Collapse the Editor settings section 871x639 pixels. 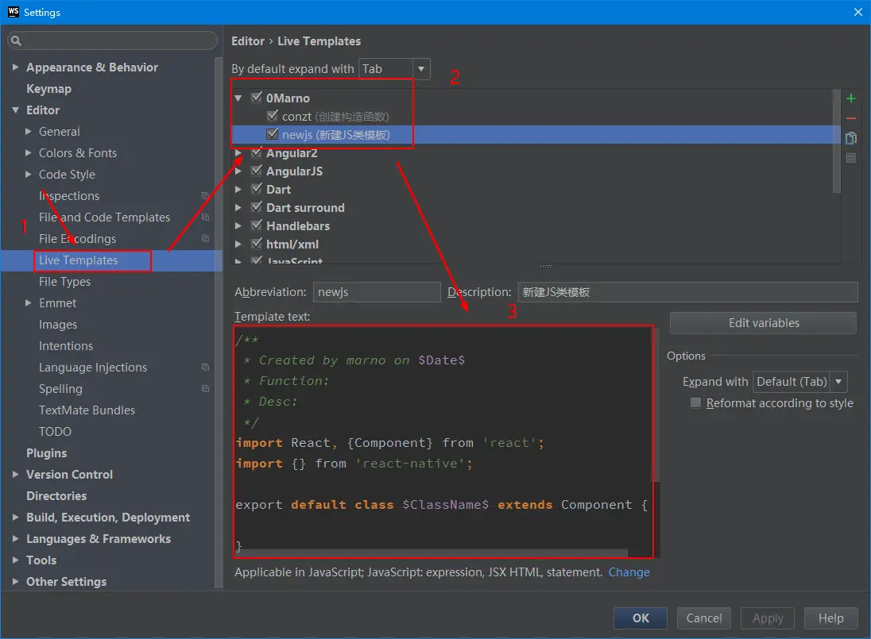(16, 110)
